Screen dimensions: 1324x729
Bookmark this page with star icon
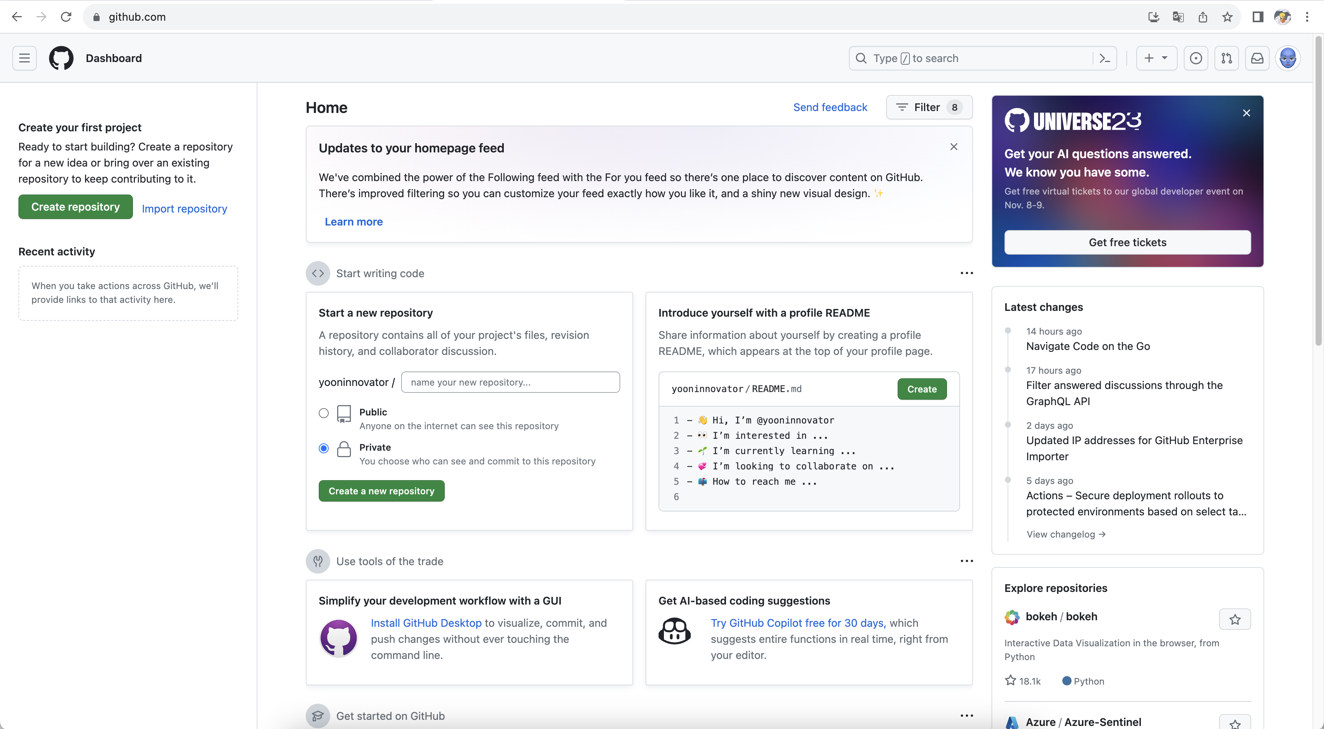coord(1227,17)
